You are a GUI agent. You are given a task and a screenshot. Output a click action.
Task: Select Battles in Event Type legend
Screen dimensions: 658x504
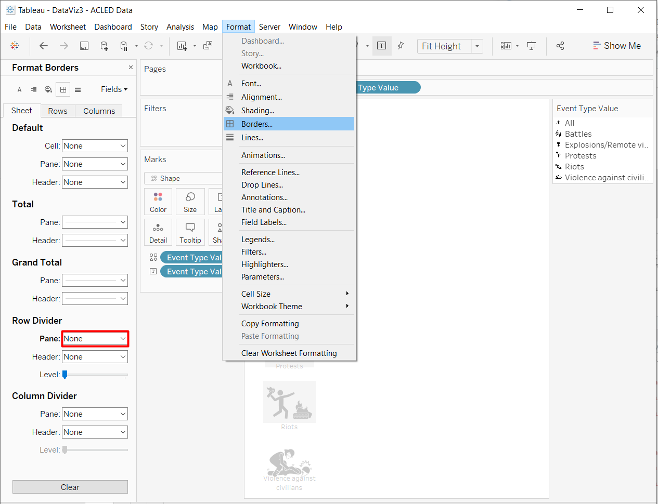point(578,134)
